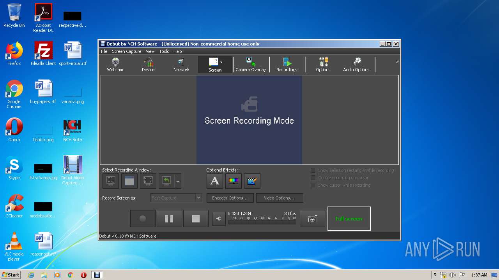Select the CCleaner desktop icon
The width and height of the screenshot is (499, 280).
14,206
